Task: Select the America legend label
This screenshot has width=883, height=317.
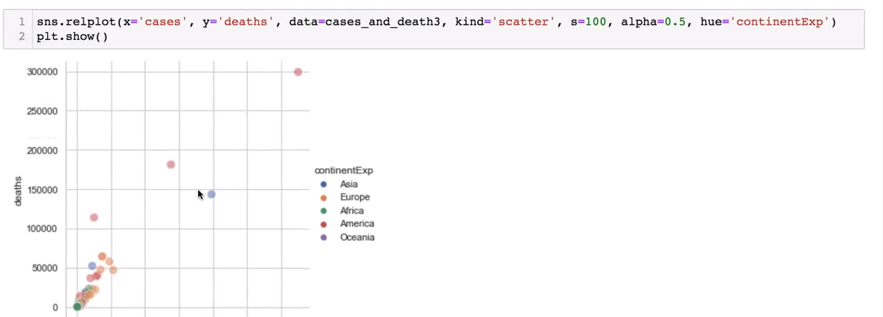Action: pos(357,224)
